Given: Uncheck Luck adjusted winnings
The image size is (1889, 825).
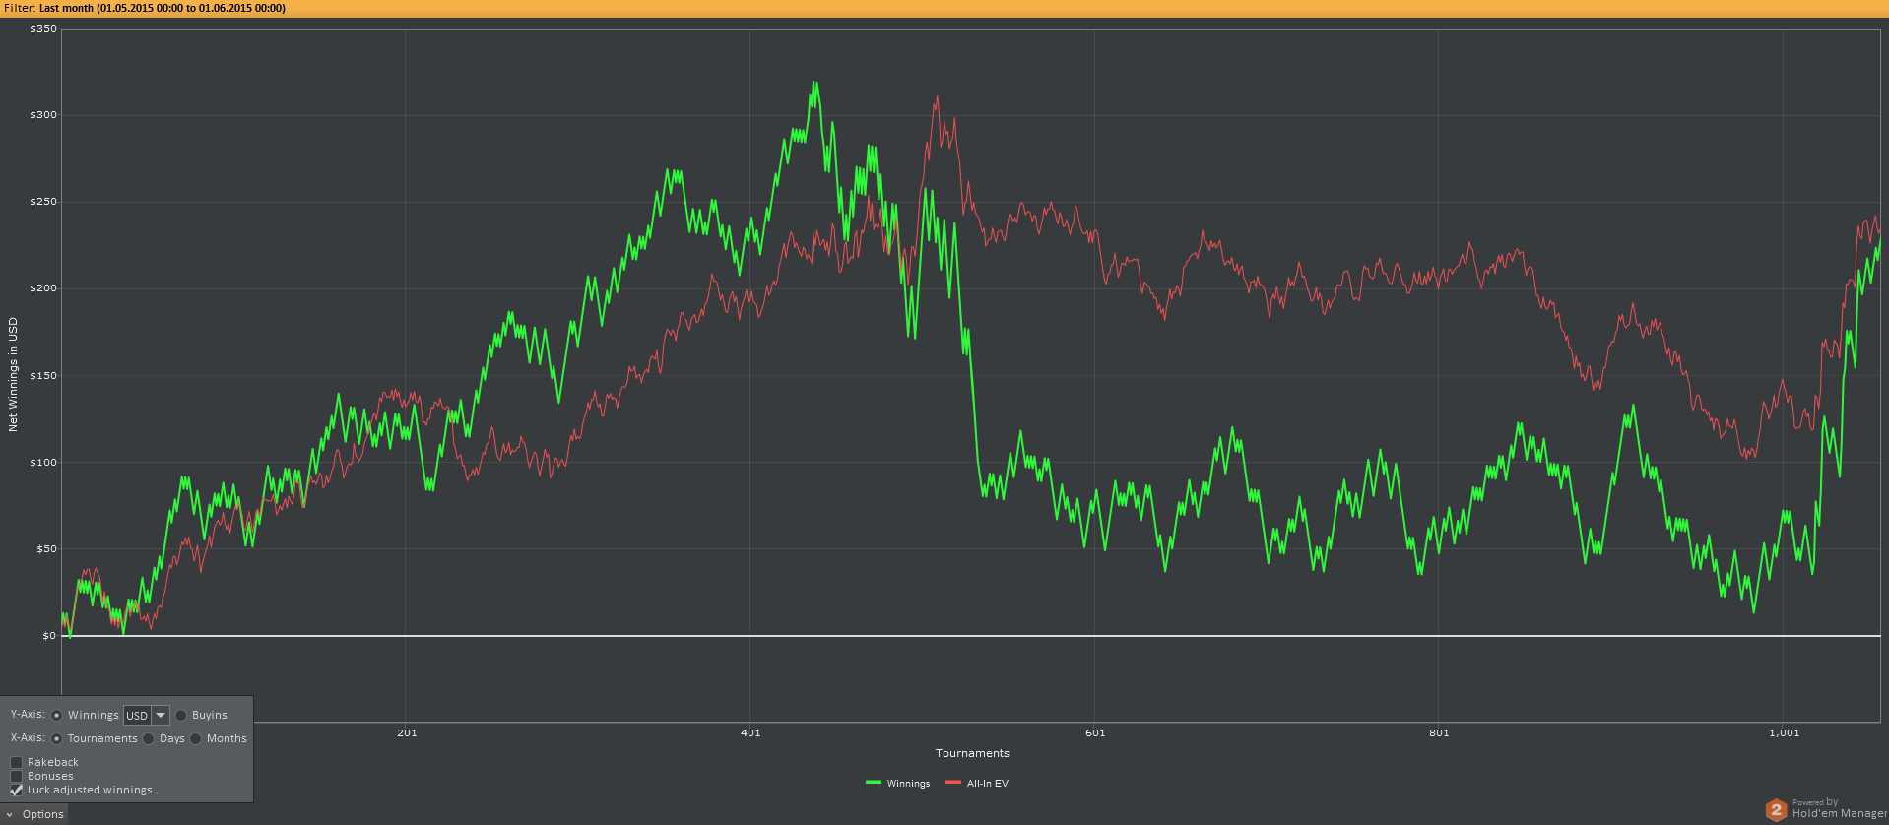Looking at the screenshot, I should [17, 790].
